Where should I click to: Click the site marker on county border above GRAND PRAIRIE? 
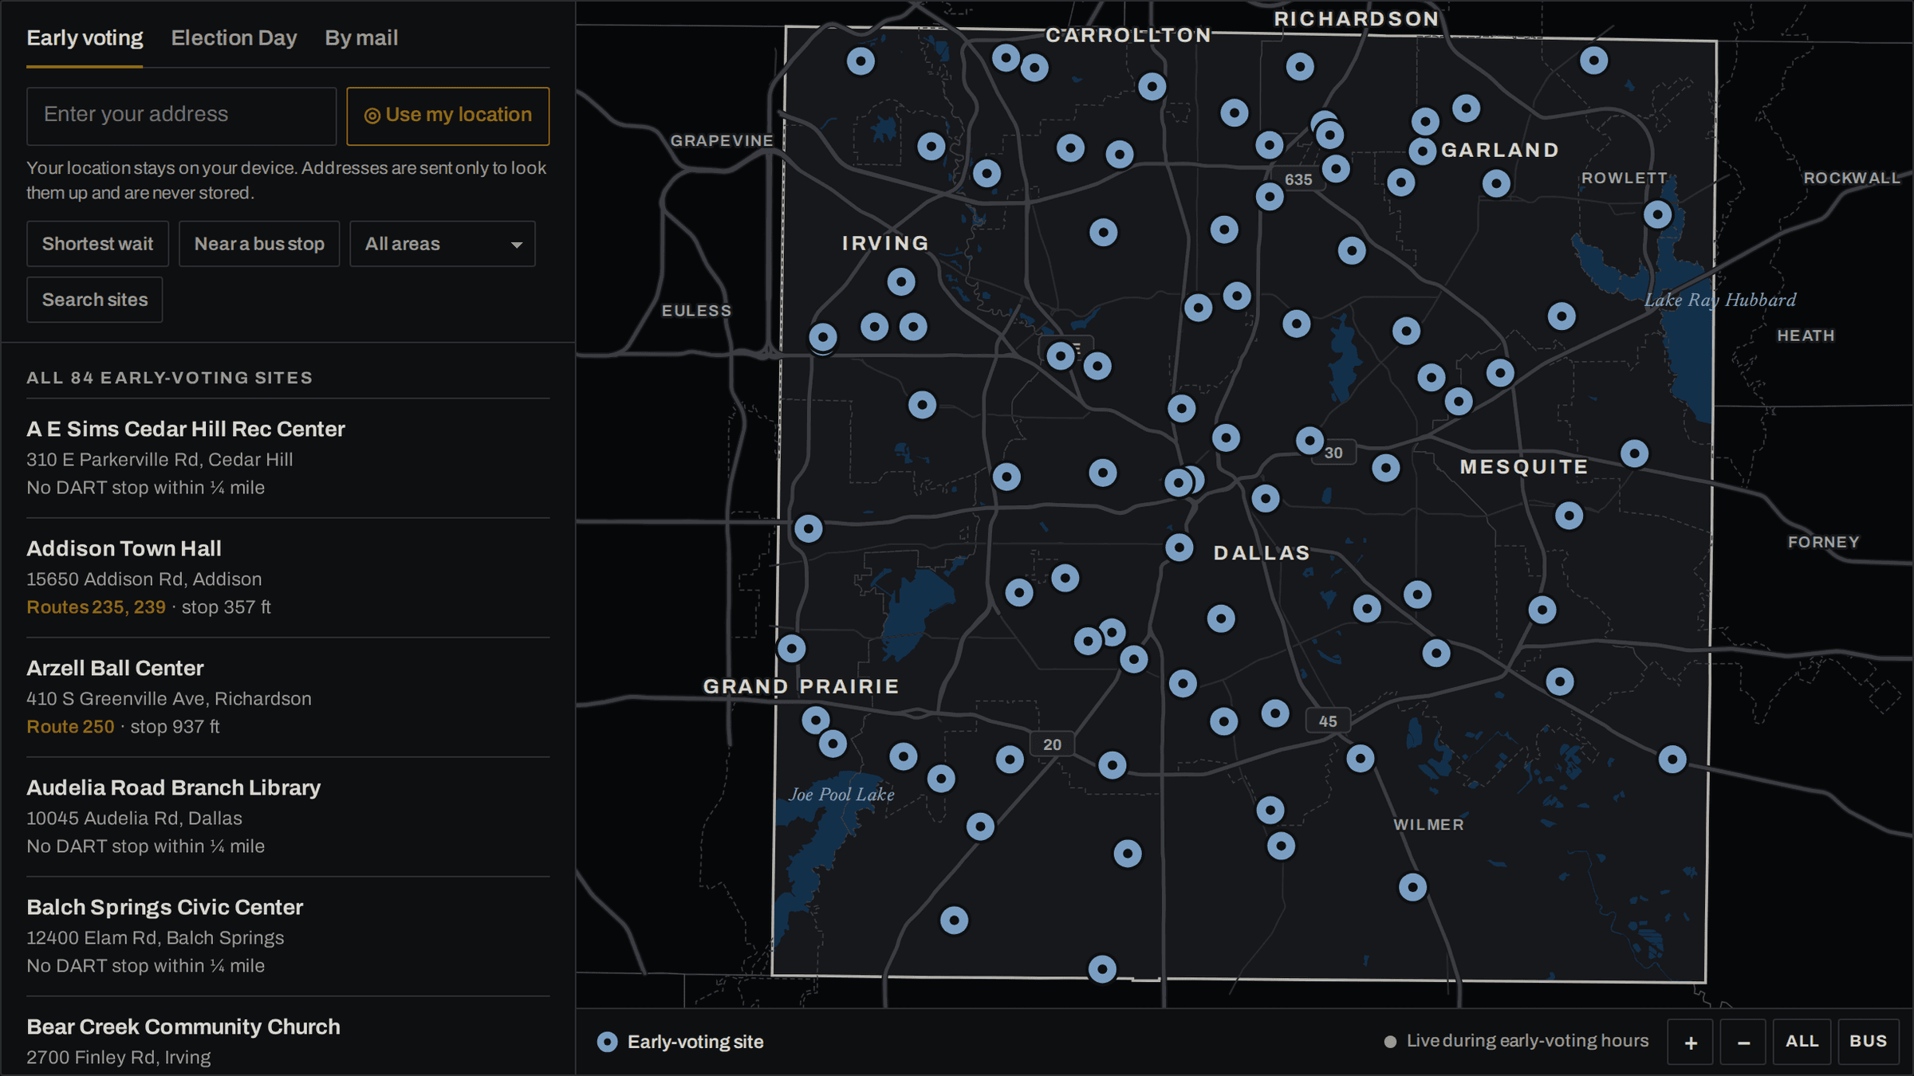click(x=791, y=649)
